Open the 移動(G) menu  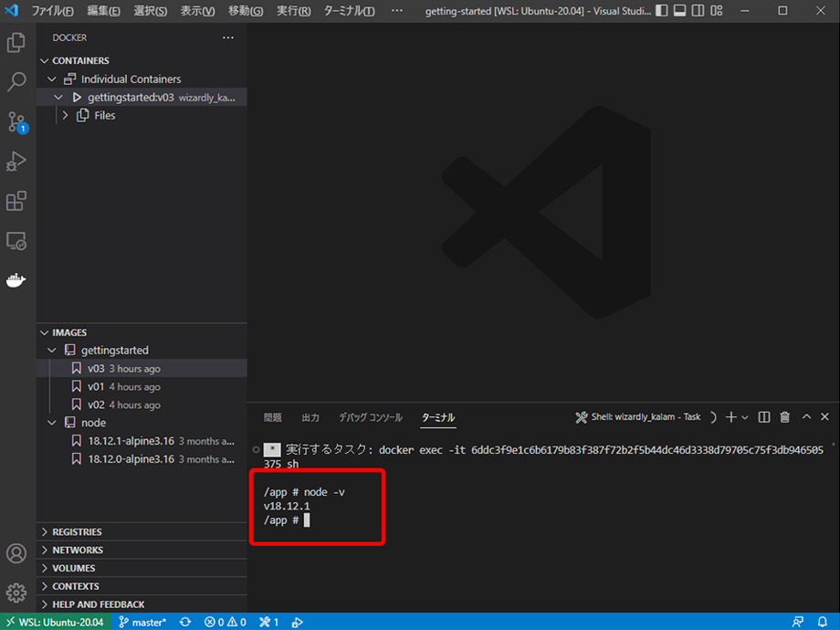coord(246,11)
